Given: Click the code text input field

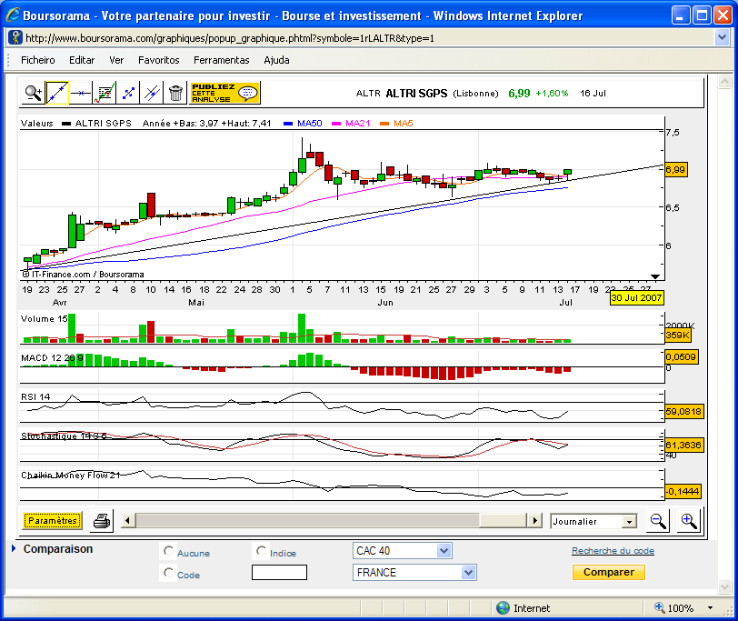Looking at the screenshot, I should pyautogui.click(x=279, y=573).
